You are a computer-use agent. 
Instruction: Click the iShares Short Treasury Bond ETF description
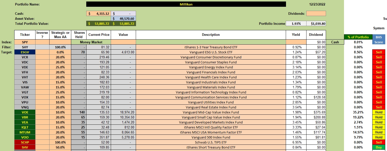coord(211,147)
